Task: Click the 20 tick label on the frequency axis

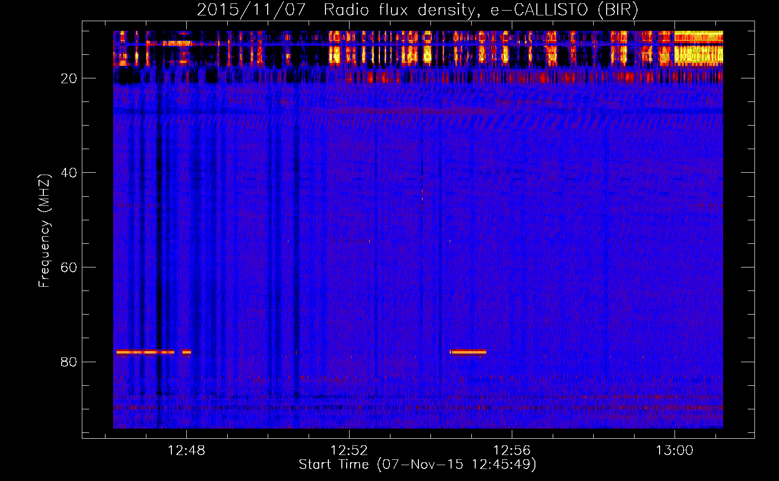Action: coord(69,78)
